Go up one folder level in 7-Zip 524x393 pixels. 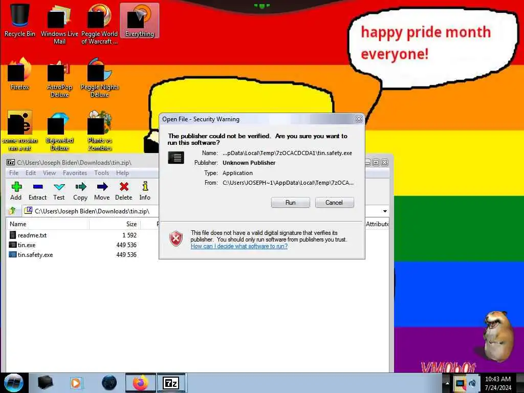click(x=12, y=211)
